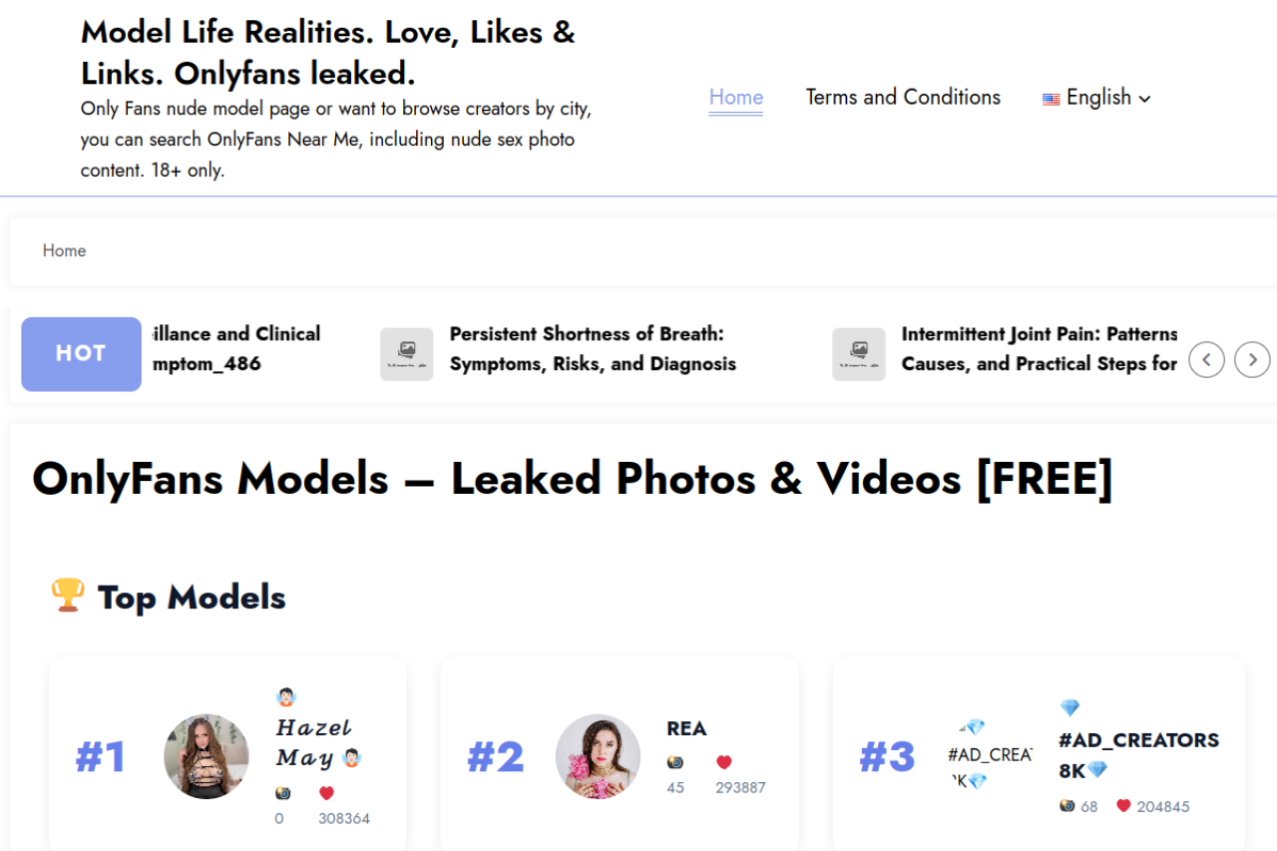Click camera icon on #AD_CREATORS card
This screenshot has width=1277, height=851.
[x=1067, y=806]
